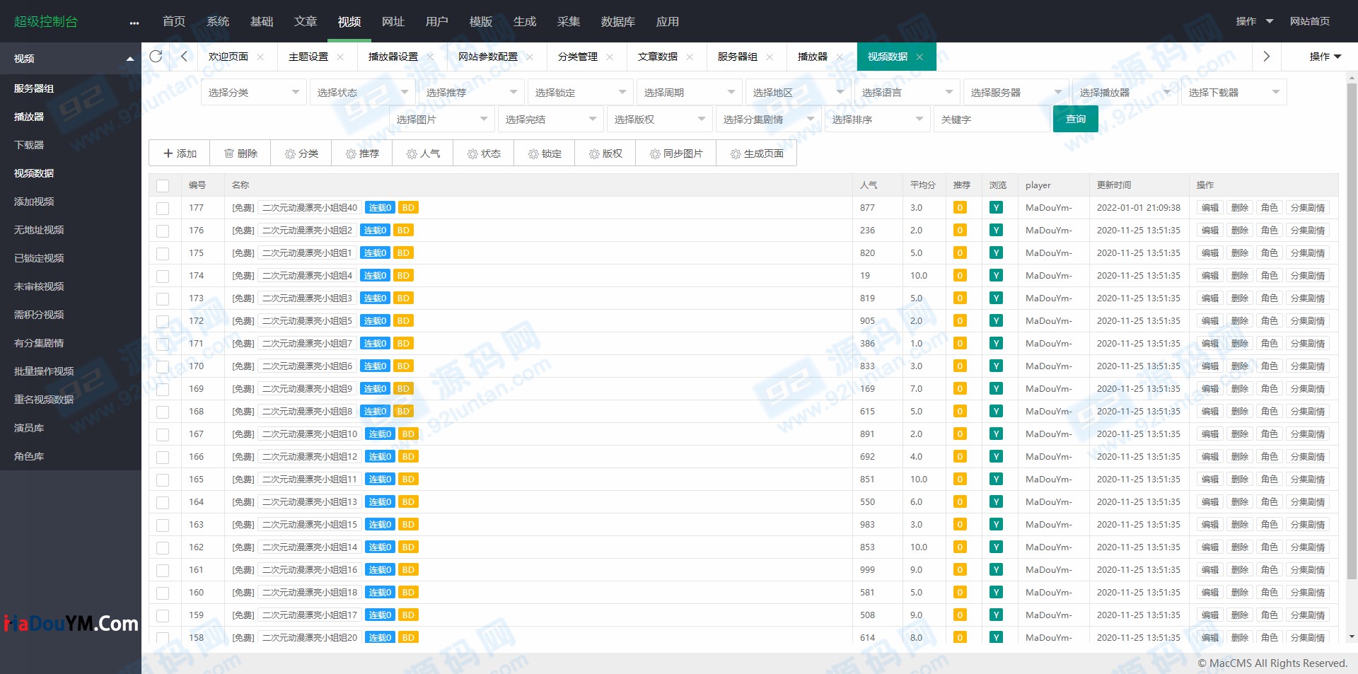Viewport: 1358px width, 674px height.
Task: Close the 主题设置 tab
Action: [x=340, y=57]
